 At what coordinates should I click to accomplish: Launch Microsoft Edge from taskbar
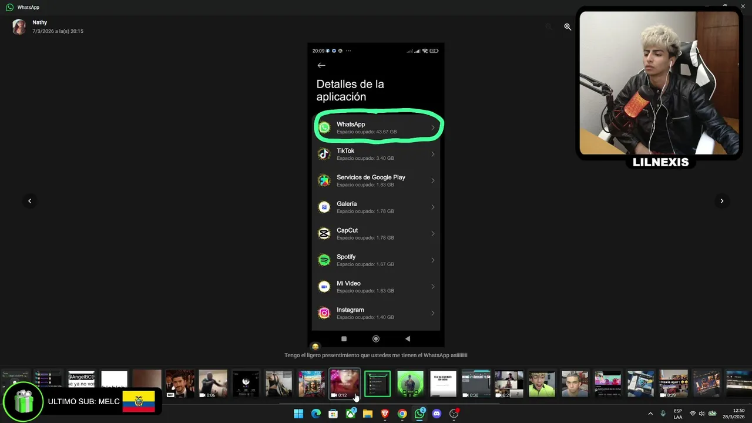pyautogui.click(x=315, y=414)
